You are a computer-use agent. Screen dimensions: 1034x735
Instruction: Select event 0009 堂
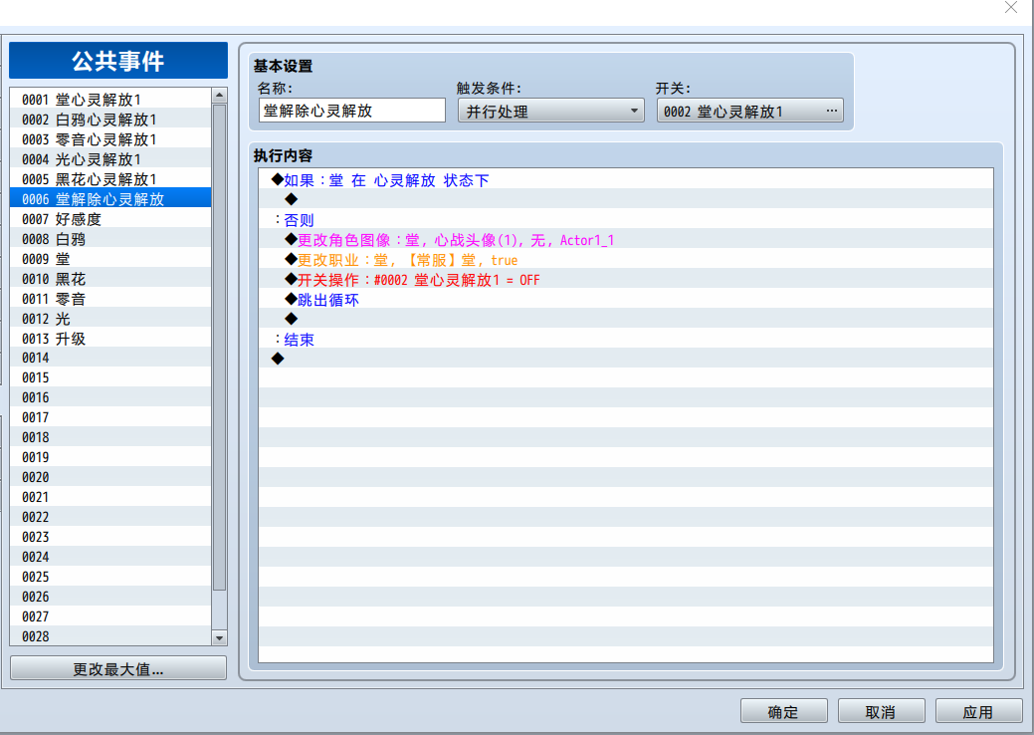[x=110, y=259]
